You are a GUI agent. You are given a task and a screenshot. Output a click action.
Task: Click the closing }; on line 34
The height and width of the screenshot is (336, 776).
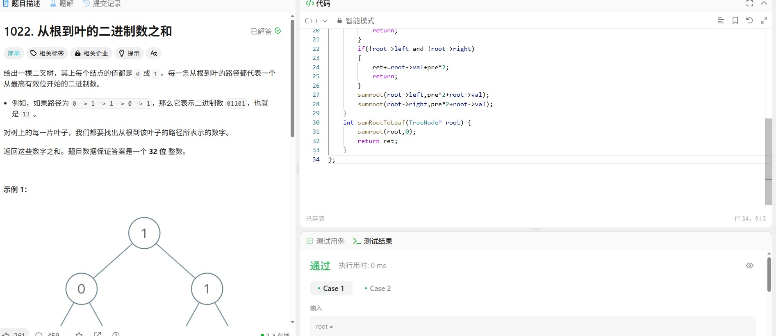332,159
